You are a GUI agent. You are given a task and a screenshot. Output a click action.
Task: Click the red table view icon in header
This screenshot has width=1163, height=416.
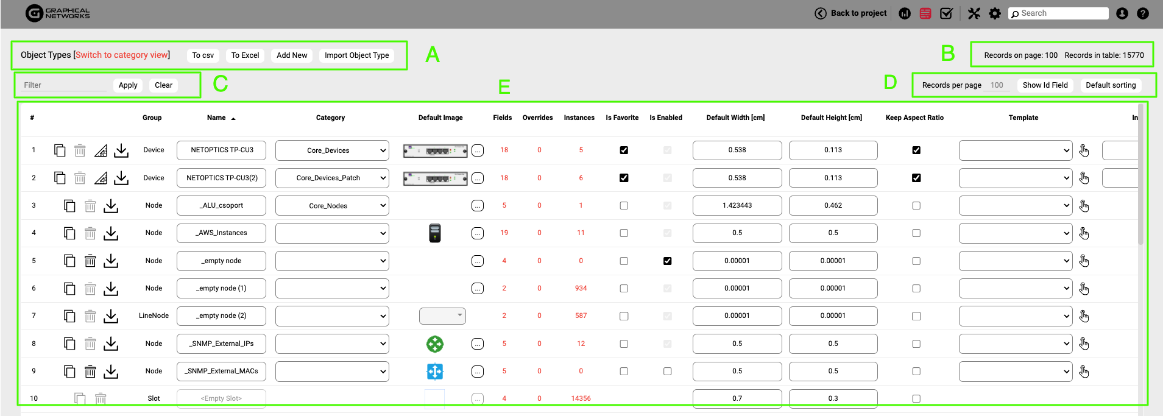tap(925, 13)
